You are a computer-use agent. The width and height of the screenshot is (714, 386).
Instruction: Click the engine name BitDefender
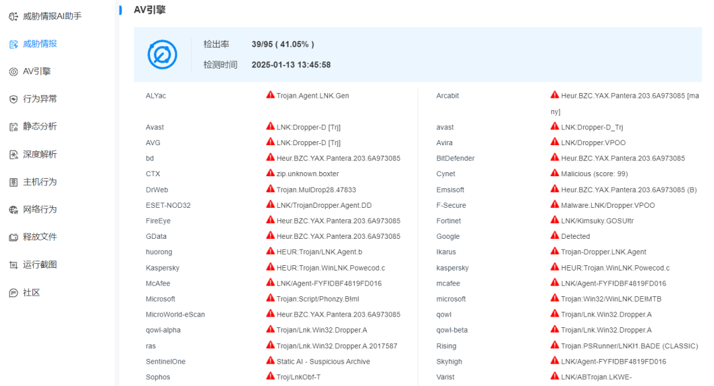click(x=456, y=158)
